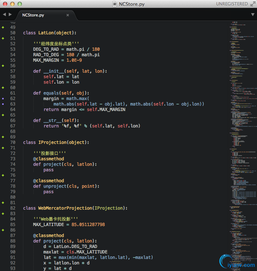Click 'def unproject(cls, point):'

[x=66, y=186]
